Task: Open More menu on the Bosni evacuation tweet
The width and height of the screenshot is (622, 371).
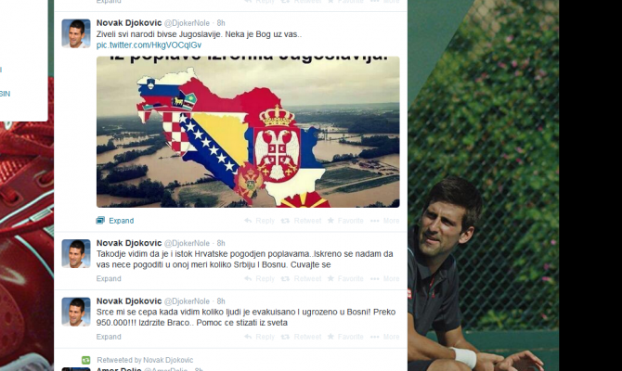Action: pos(385,337)
